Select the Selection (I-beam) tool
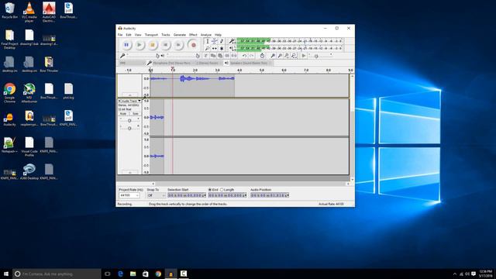This screenshot has width=496, height=279. [x=207, y=41]
